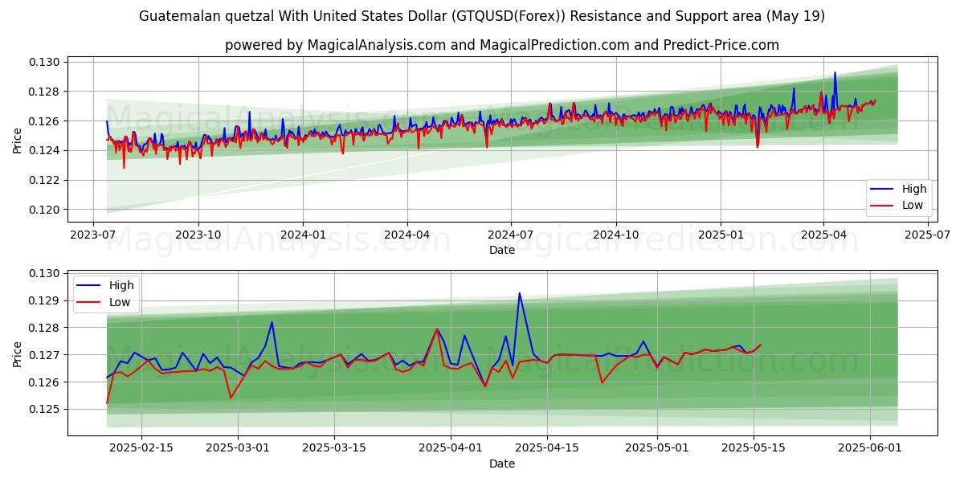Screen dimensions: 964x482
Task: Click the 2025-03-01 tick label
Action: point(238,447)
